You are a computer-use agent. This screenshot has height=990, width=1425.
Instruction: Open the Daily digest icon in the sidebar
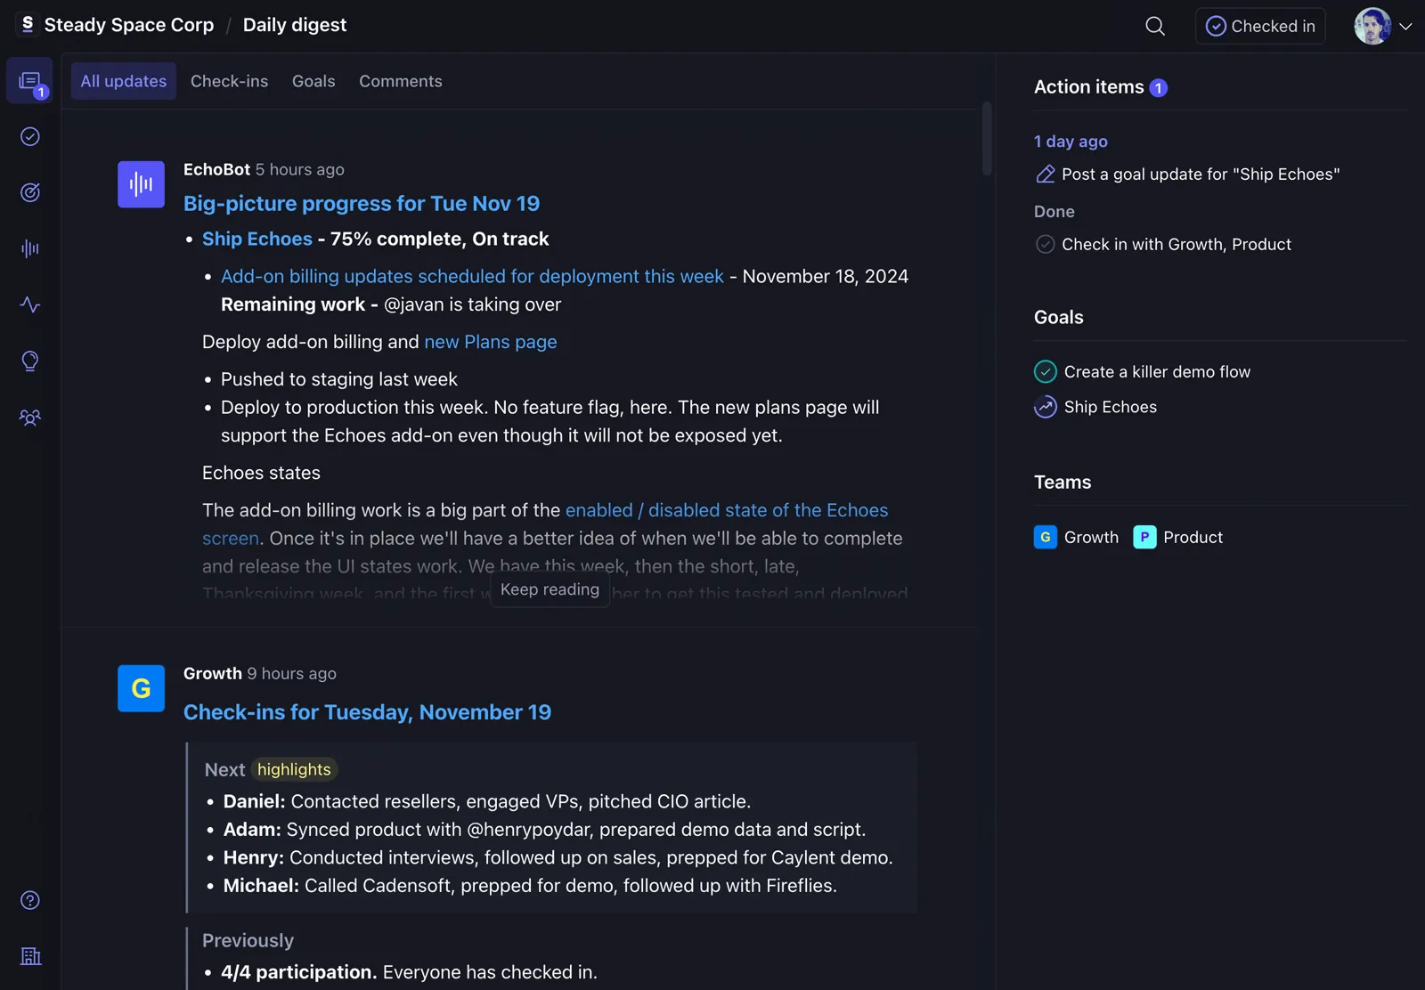click(x=30, y=248)
